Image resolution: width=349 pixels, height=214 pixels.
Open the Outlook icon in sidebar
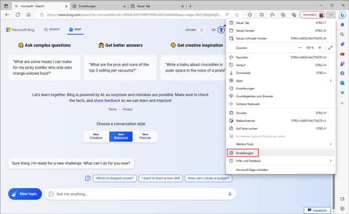pyautogui.click(x=342, y=83)
